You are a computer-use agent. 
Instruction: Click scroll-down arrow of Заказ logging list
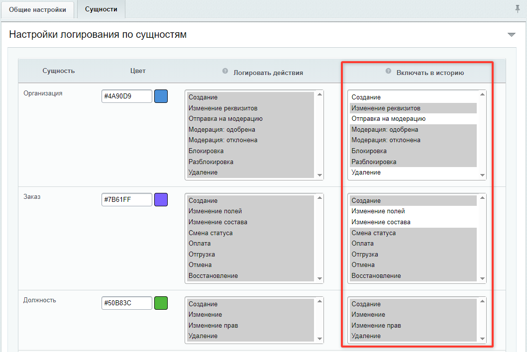319,279
